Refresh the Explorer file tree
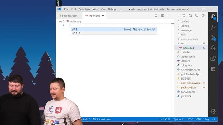The height and width of the screenshot is (125, 223). pos(197,15)
